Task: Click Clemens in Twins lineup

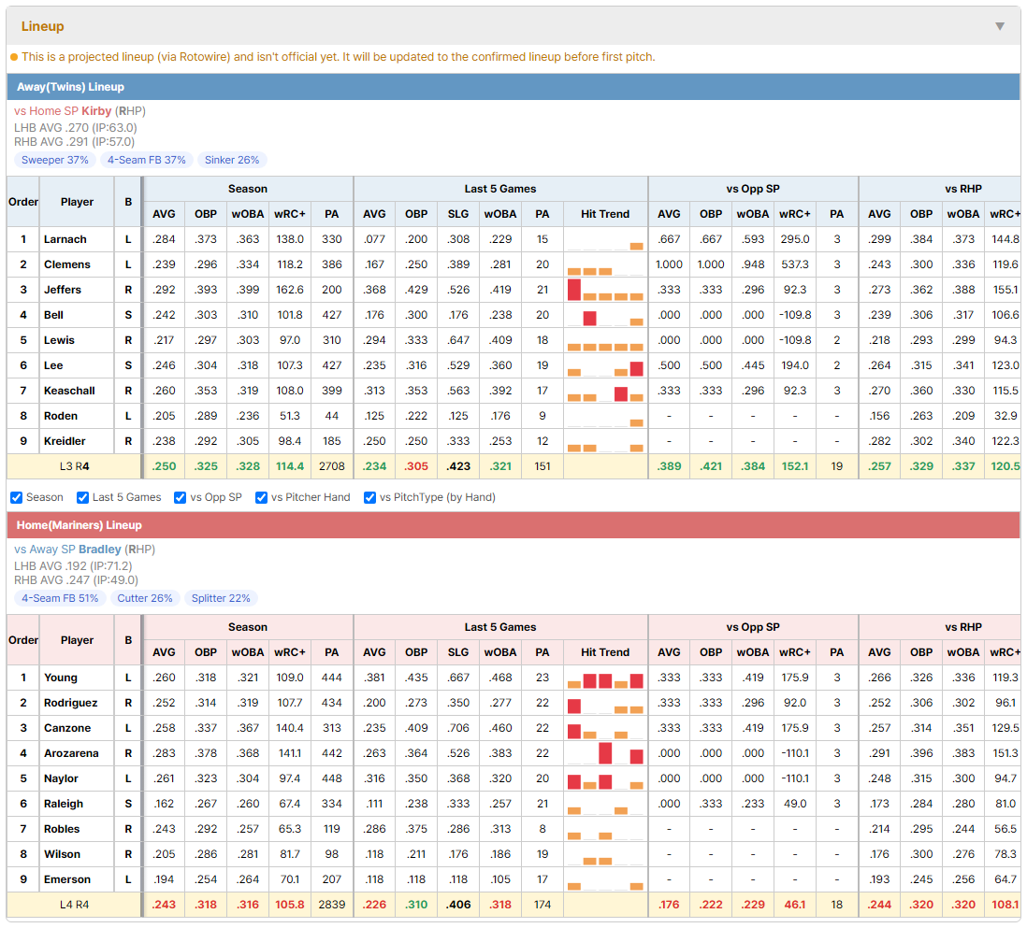Action: pos(66,264)
